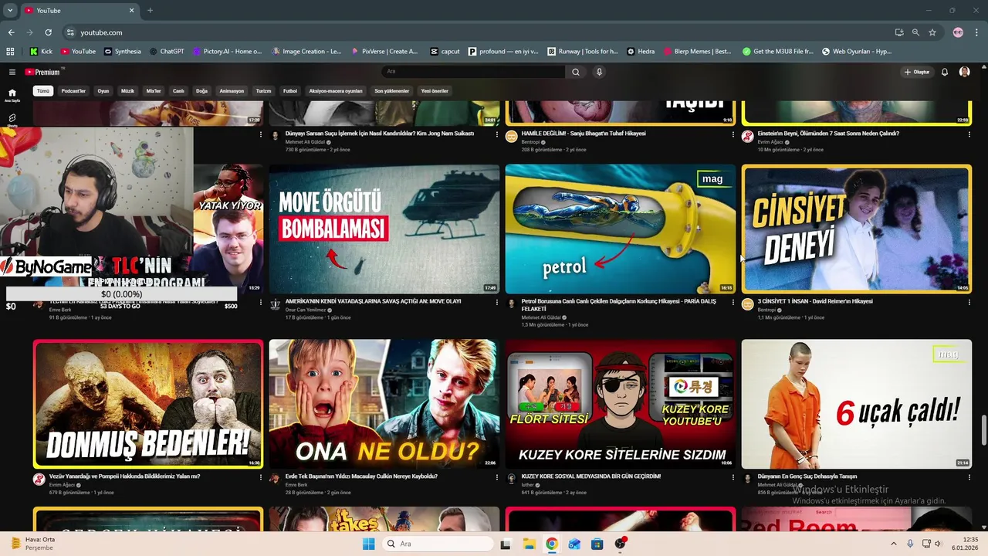Open DONMUŞ BEDENLER thumbnail
Image resolution: width=988 pixels, height=556 pixels.
click(148, 404)
